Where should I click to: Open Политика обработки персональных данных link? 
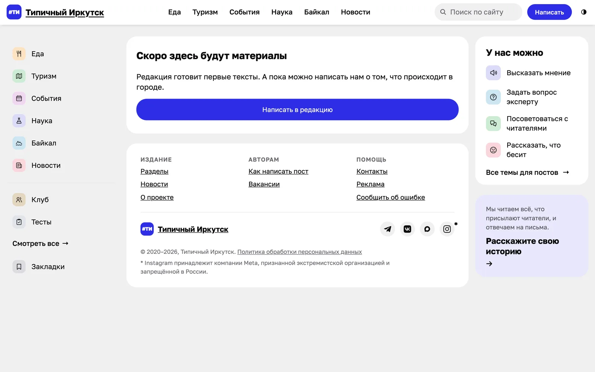[299, 252]
